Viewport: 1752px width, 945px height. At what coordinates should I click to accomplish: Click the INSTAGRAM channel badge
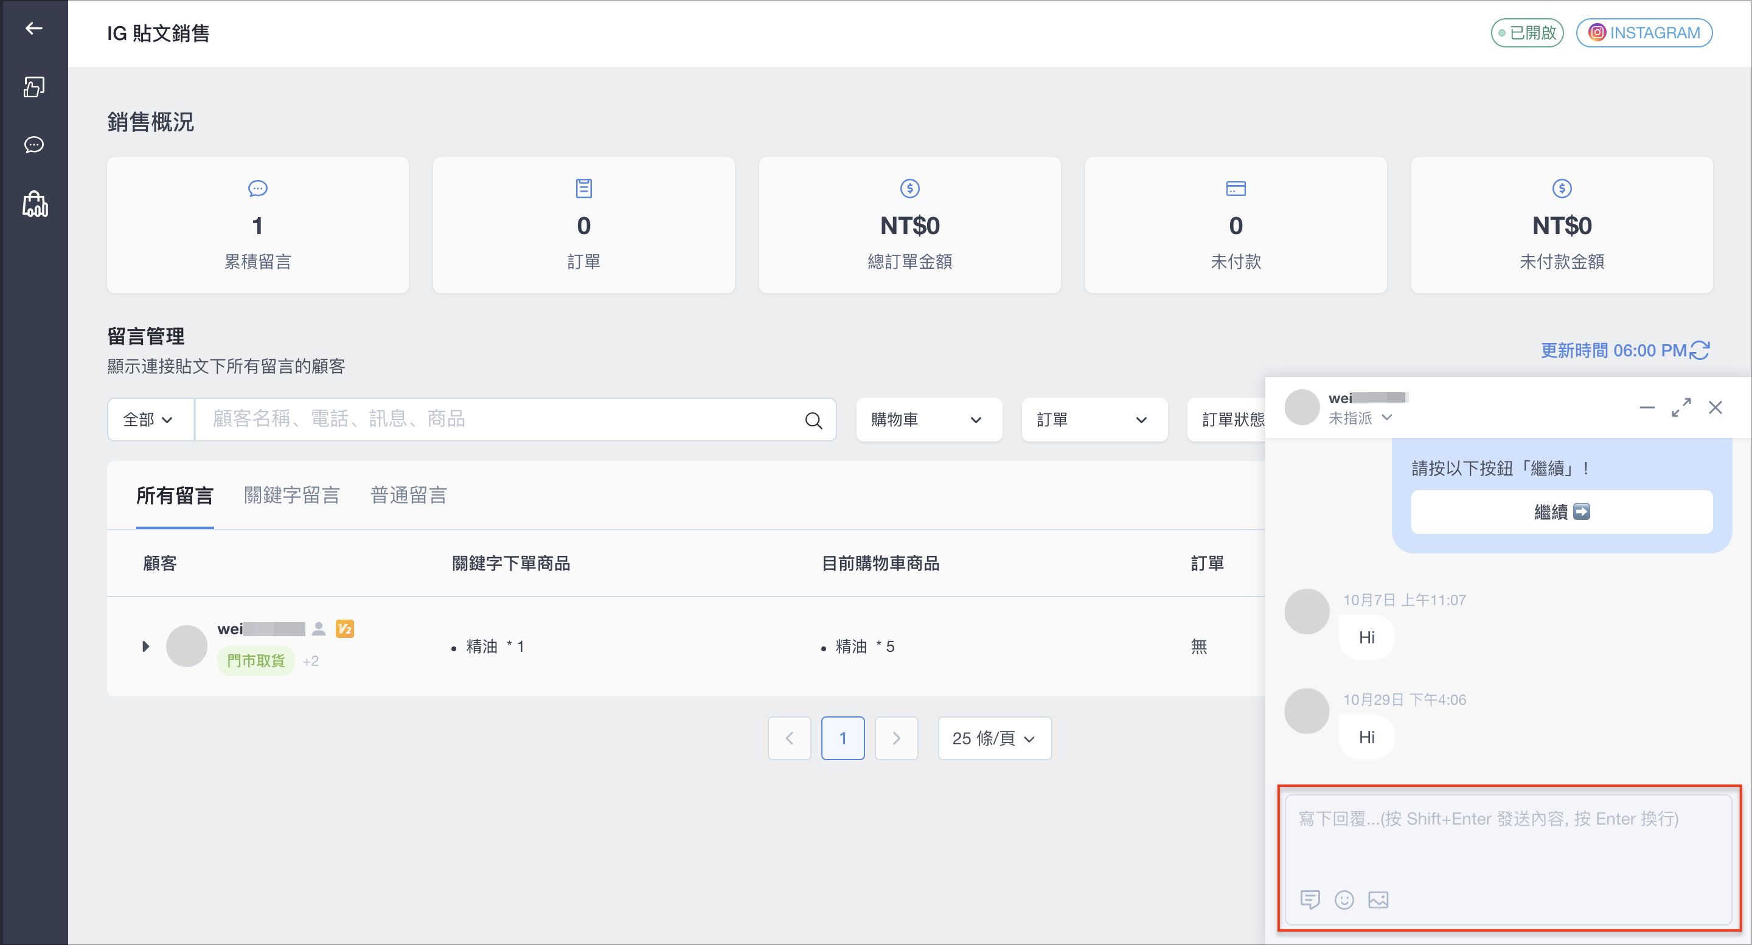(1644, 33)
